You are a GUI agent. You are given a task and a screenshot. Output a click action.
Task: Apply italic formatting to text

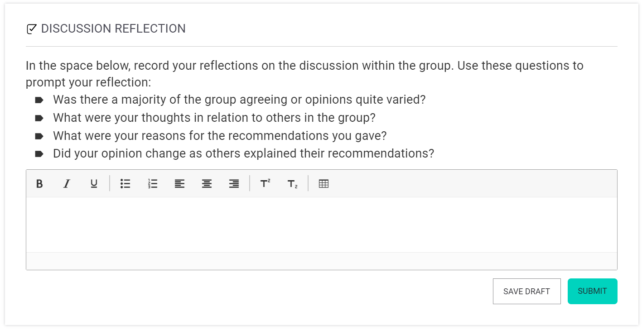tap(67, 184)
